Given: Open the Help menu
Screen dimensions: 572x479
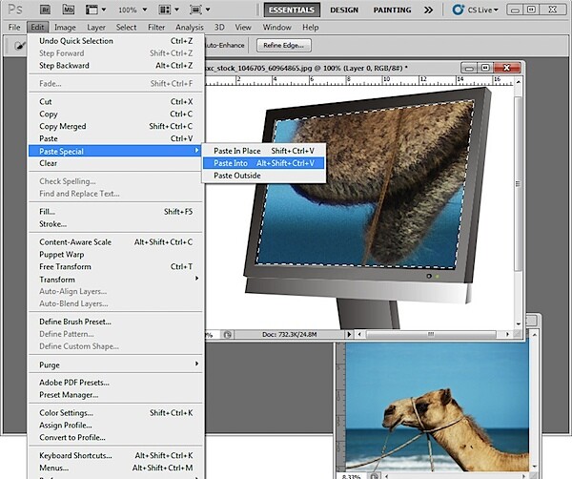Looking at the screenshot, I should 311,28.
